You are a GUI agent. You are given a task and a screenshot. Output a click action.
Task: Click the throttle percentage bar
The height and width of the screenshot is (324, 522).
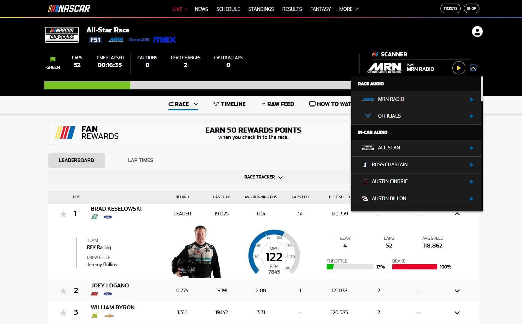[350, 267]
